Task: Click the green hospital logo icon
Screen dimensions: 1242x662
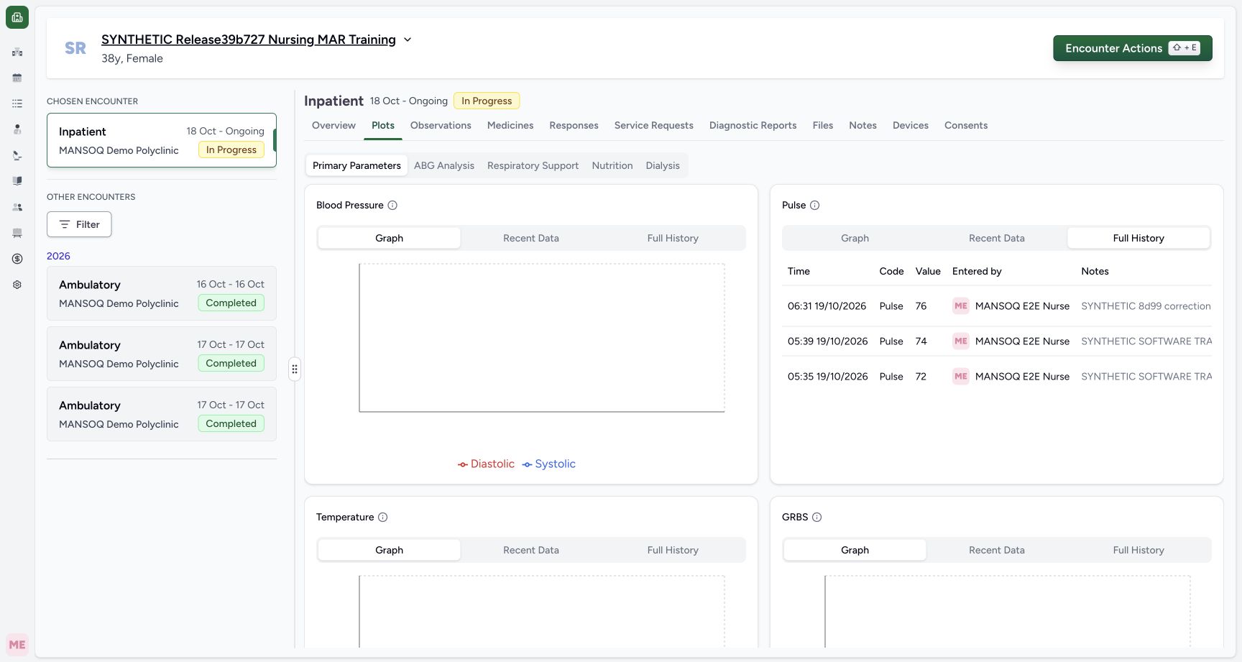Action: pyautogui.click(x=17, y=17)
